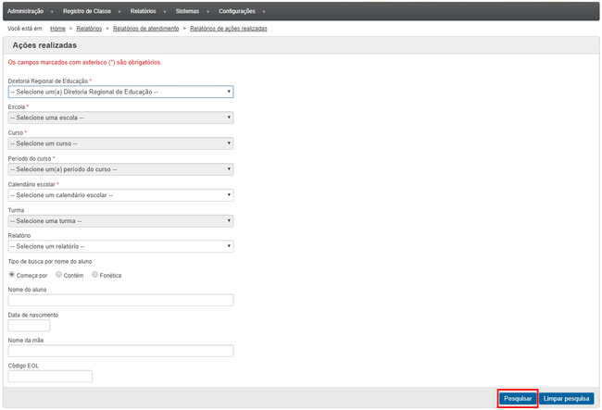Go to Home breadcrumb link

[x=57, y=29]
